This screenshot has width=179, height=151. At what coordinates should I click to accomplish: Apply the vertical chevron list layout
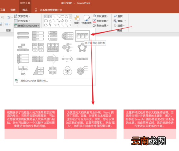click(x=23, y=59)
